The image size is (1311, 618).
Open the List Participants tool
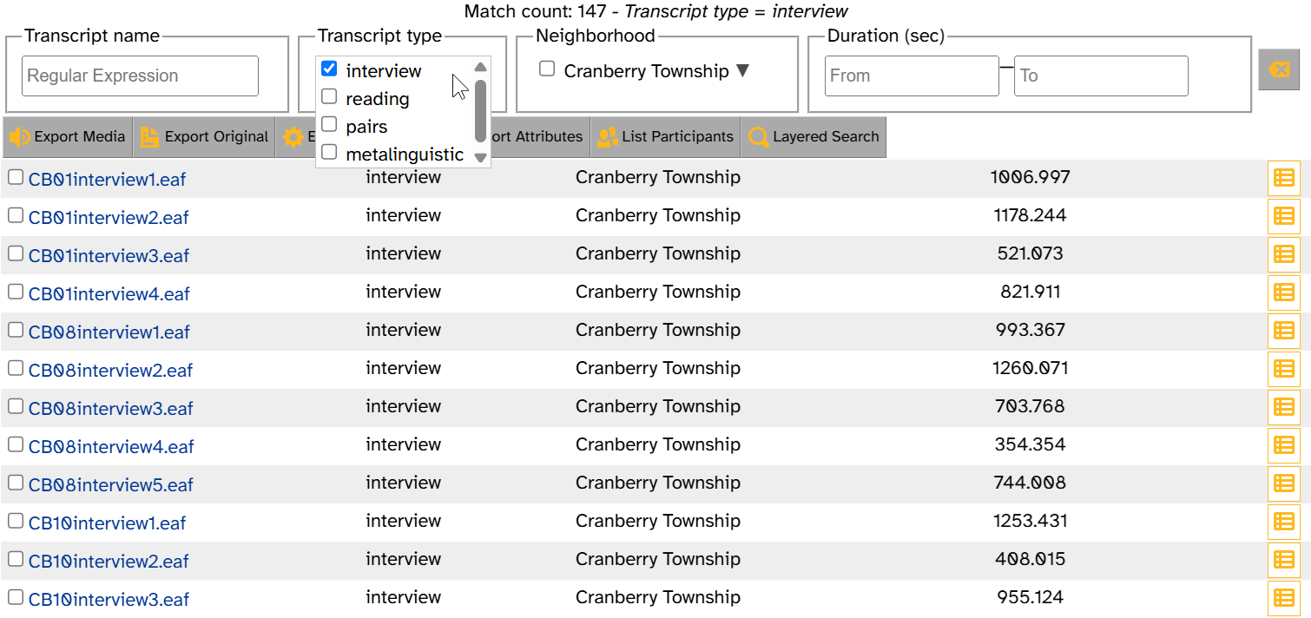coord(666,137)
